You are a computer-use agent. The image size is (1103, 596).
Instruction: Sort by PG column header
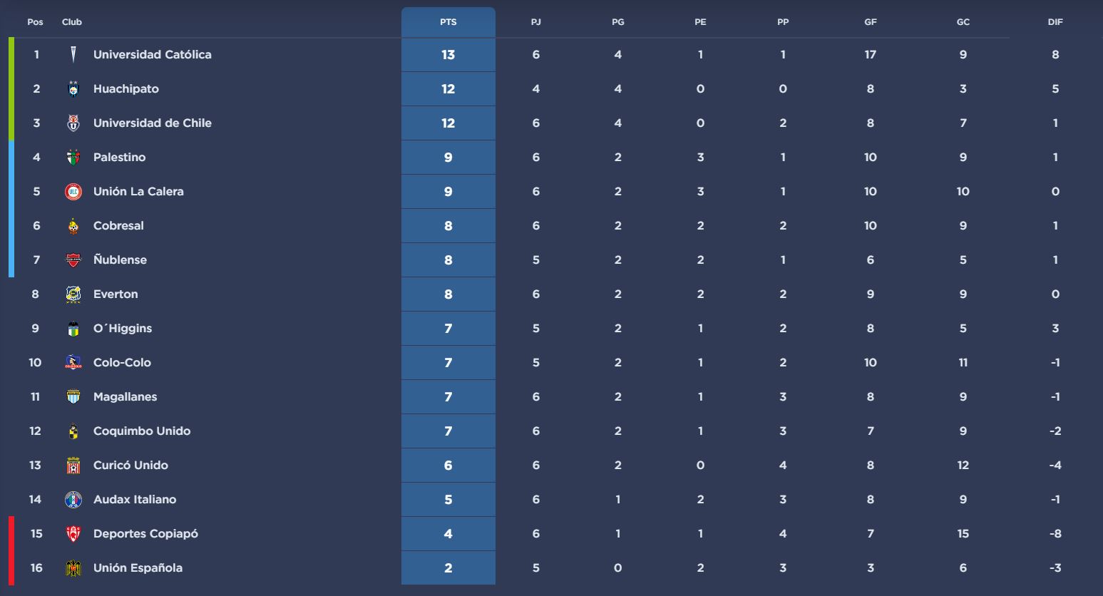[x=618, y=22]
